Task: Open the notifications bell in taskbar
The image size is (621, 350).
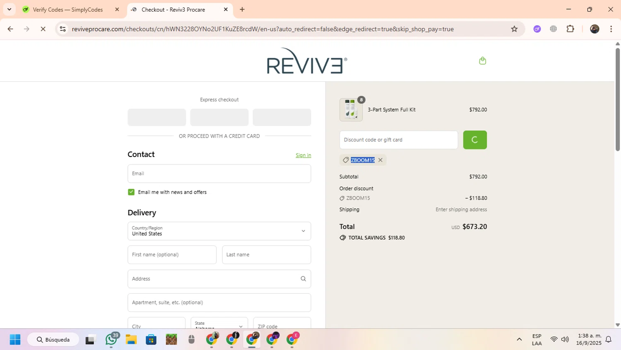Action: [609, 340]
